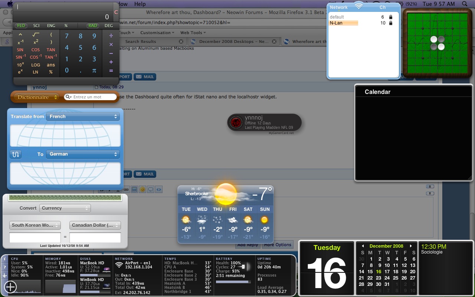Click the date and time in menu bar

pos(439,4)
